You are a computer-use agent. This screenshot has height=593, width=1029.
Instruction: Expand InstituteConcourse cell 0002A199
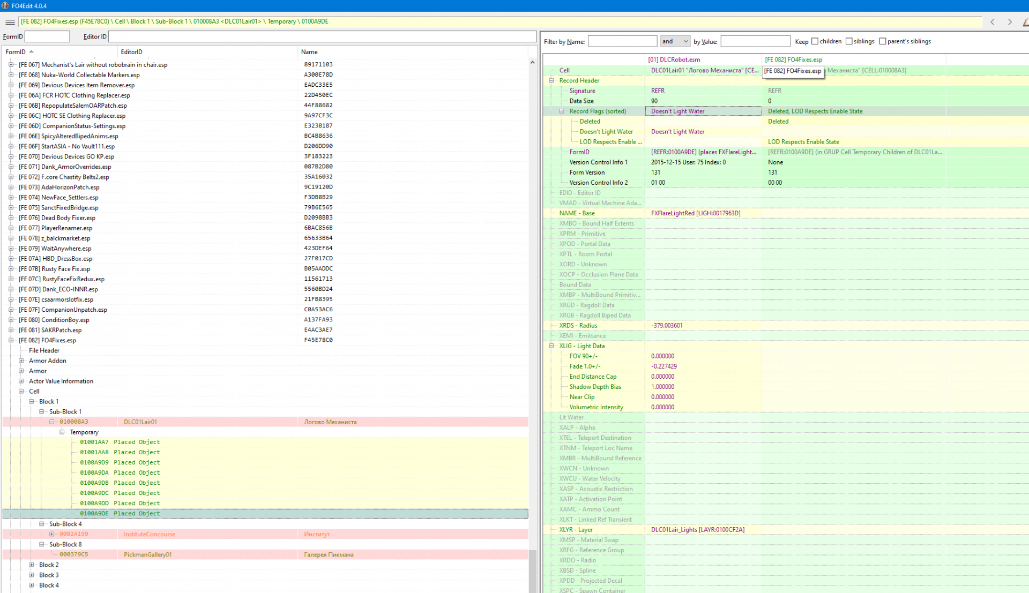(52, 534)
